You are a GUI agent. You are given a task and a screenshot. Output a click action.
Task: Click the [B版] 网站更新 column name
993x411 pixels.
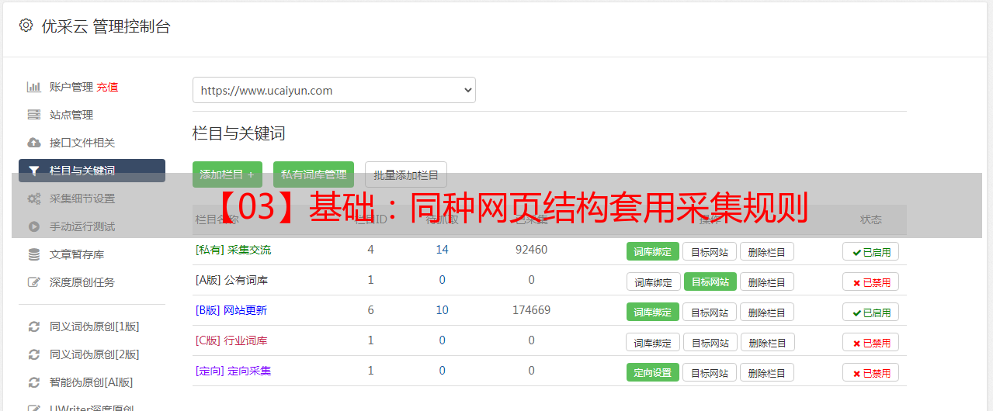231,310
